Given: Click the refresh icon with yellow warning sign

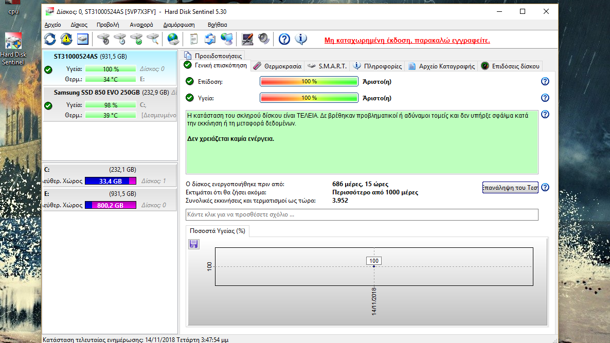Looking at the screenshot, I should pyautogui.click(x=66, y=39).
